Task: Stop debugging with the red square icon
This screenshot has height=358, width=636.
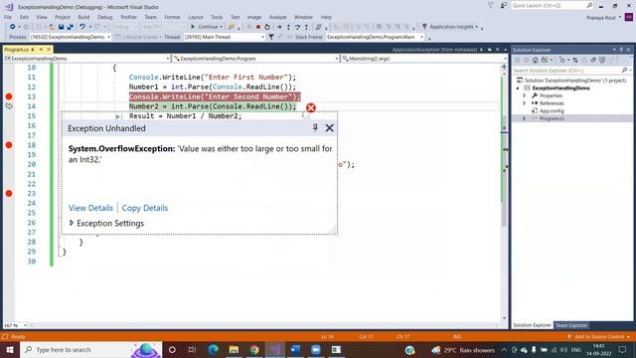Action: click(258, 27)
